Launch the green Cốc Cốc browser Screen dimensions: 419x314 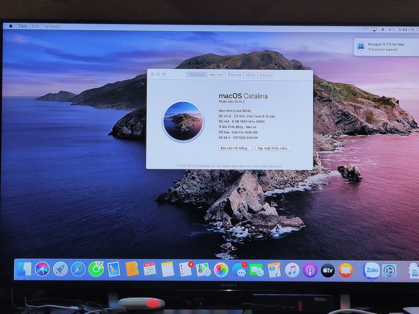click(x=96, y=269)
